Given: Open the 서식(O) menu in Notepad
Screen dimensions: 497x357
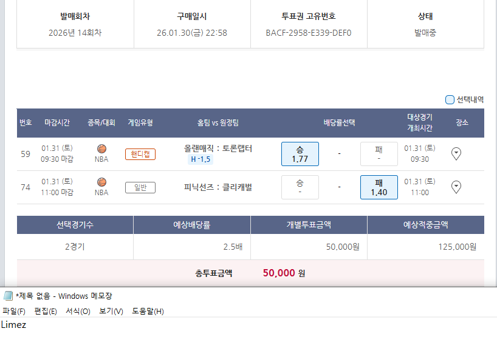Looking at the screenshot, I should [78, 312].
